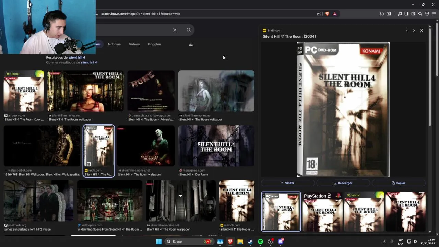Open the gamesdb.launchbox-app.com advertisement thumbnail
Viewport: 439px width, 247px height.
point(151,91)
